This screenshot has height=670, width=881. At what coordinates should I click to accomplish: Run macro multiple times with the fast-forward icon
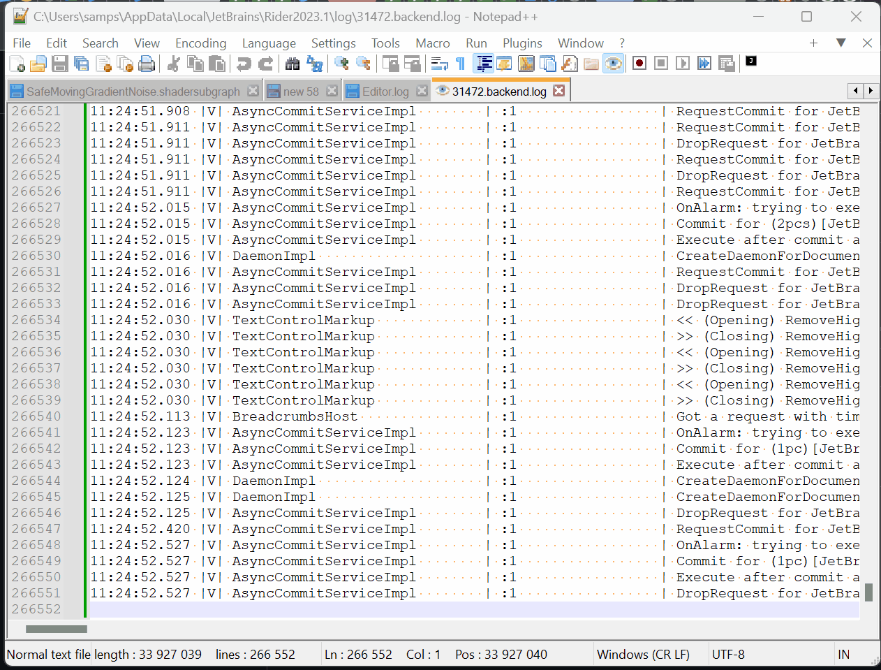point(704,62)
